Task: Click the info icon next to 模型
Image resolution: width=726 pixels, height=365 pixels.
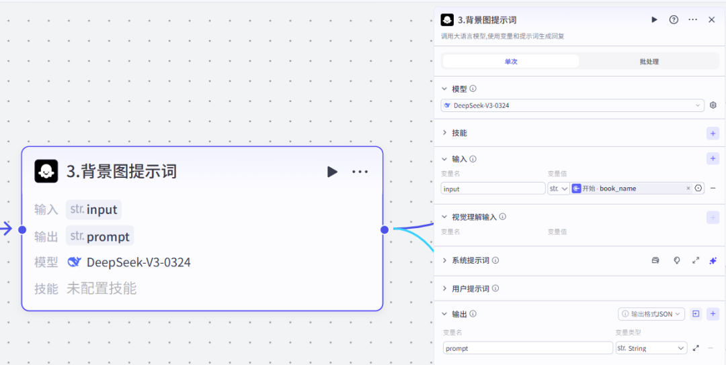Action: 473,89
